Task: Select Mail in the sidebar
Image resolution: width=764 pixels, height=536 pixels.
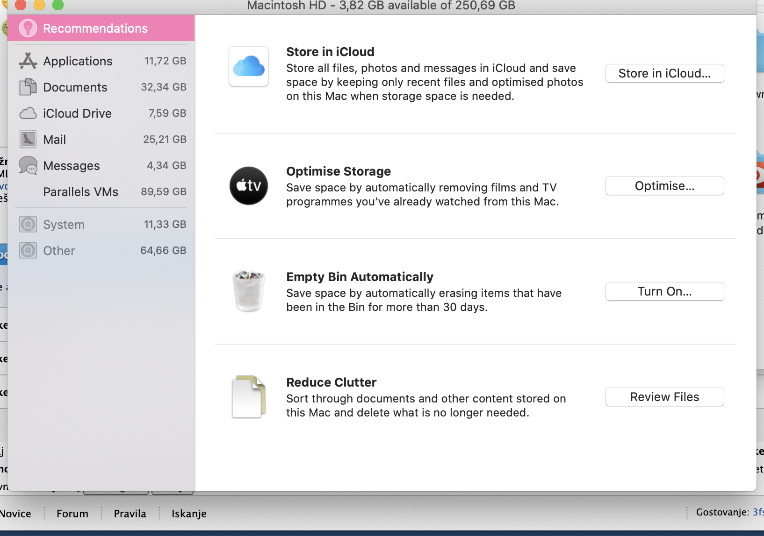Action: tap(101, 140)
